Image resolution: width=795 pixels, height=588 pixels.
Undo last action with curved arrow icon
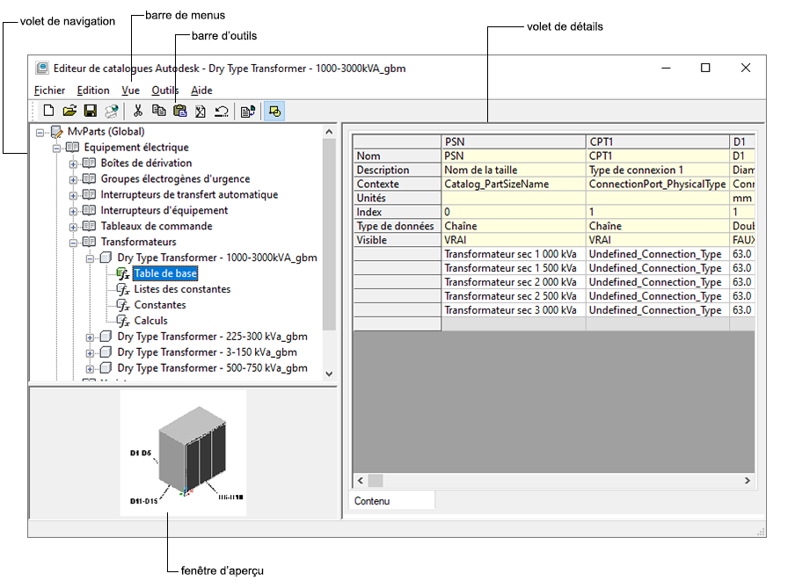222,111
